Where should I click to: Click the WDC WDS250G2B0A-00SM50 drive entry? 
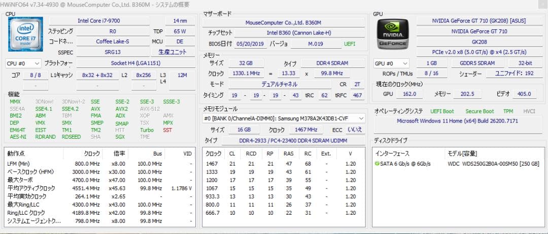[494, 164]
